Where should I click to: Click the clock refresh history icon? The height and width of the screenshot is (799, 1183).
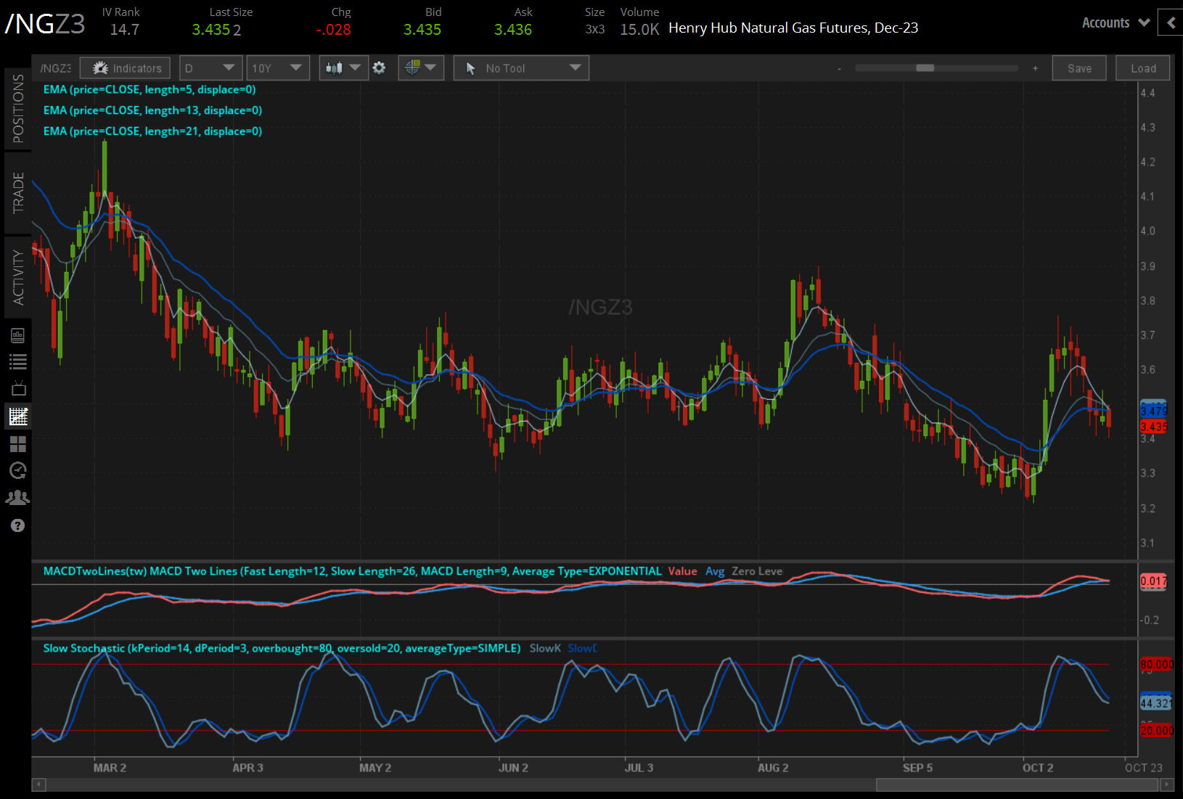click(17, 470)
